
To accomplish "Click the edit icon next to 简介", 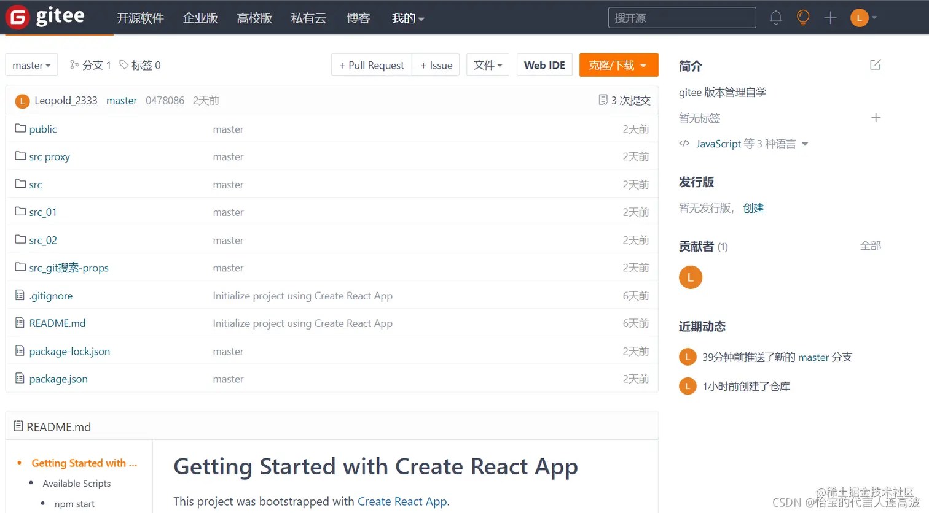I will coord(876,64).
